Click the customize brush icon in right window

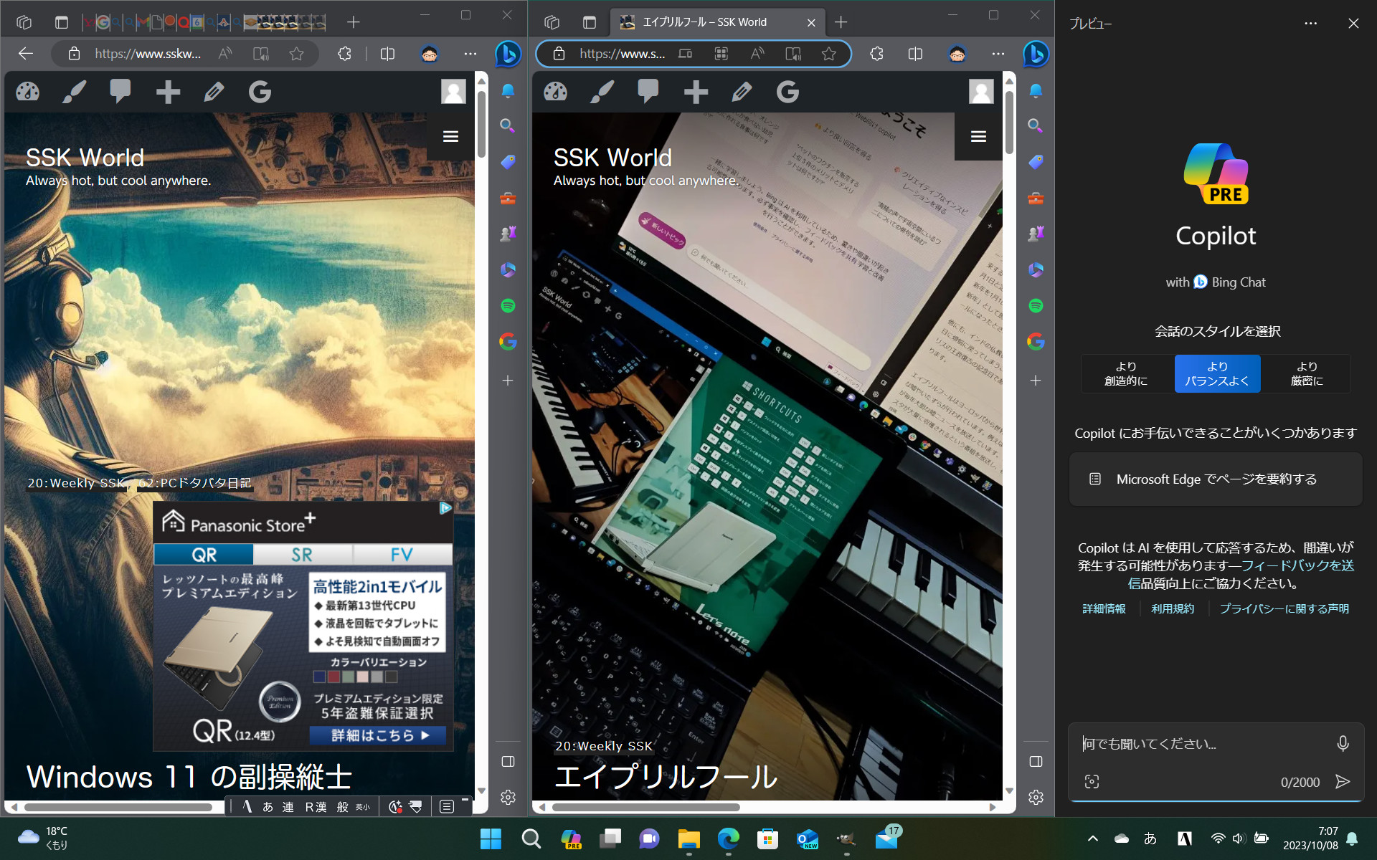(x=602, y=92)
